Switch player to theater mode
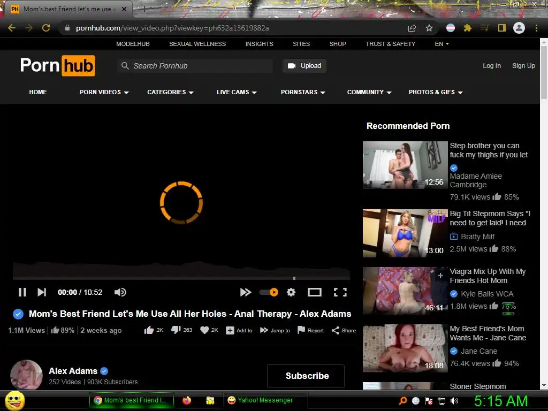 315,292
